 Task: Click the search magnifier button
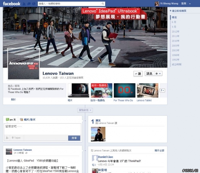click(x=103, y=4)
